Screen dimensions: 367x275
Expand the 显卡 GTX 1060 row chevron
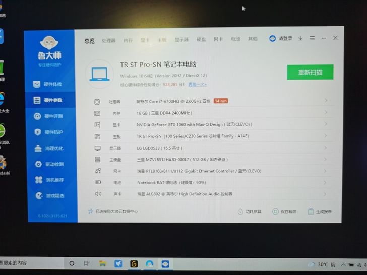click(x=326, y=124)
